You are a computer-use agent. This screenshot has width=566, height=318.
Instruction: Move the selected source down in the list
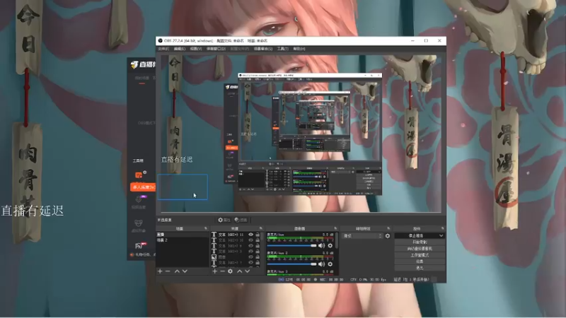247,271
